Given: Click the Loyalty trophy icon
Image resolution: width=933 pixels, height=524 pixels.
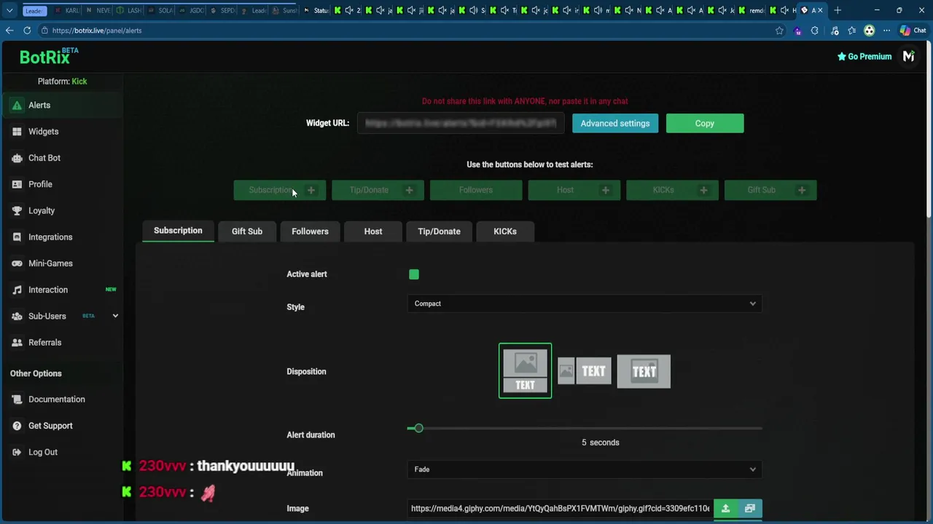Looking at the screenshot, I should 17,210.
